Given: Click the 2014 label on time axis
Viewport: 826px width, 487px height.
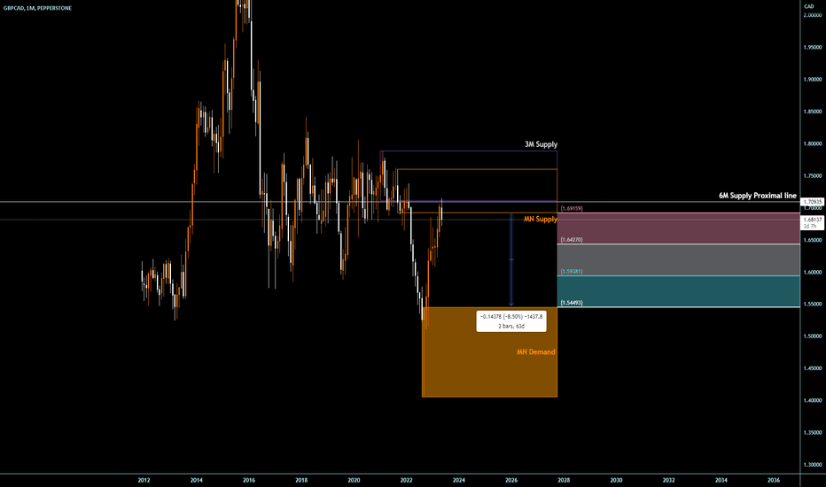Looking at the screenshot, I should (x=197, y=480).
